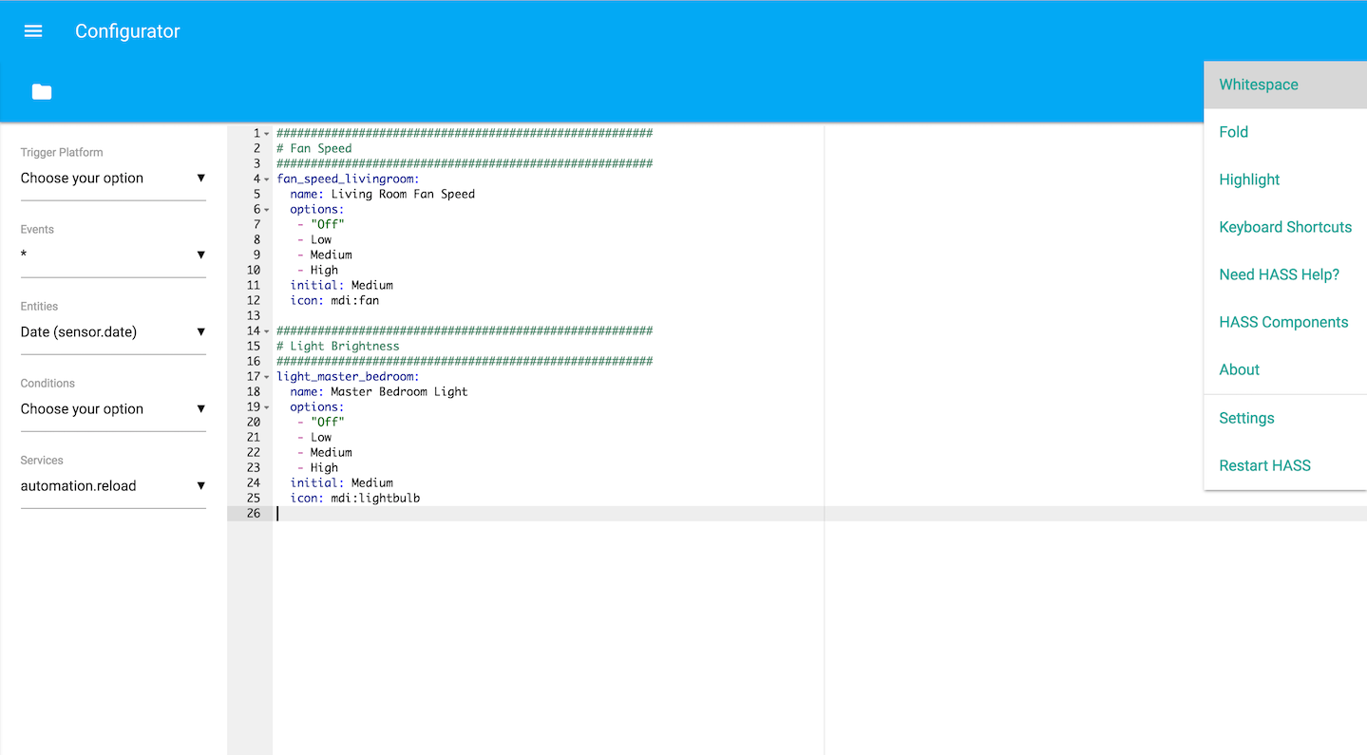1367x755 pixels.
Task: Click 'icon: mdi:fan' line
Action: pos(334,300)
